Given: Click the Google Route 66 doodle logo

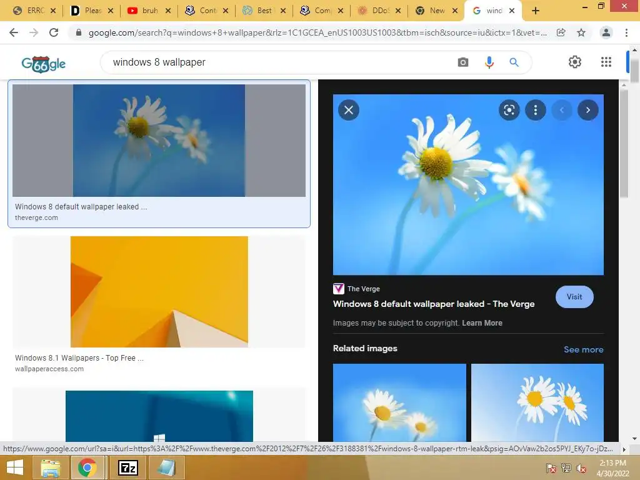Looking at the screenshot, I should tap(43, 64).
